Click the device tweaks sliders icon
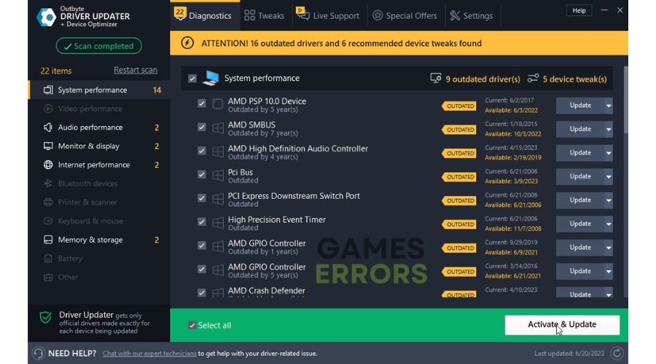Image resolution: width=656 pixels, height=364 pixels. tap(533, 78)
